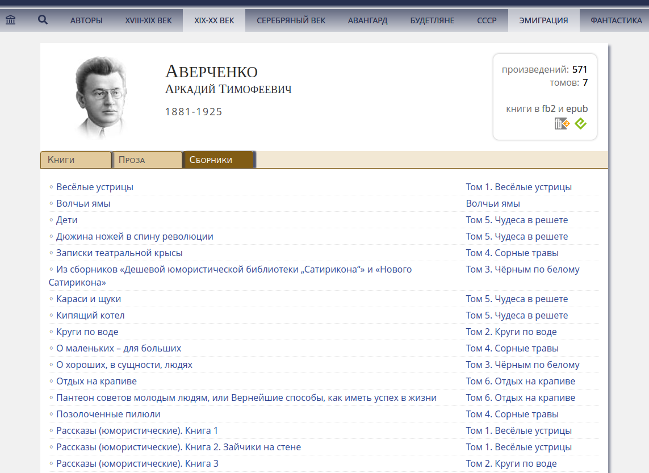Download books via the fb2 icon
This screenshot has height=473, width=649.
(x=561, y=123)
